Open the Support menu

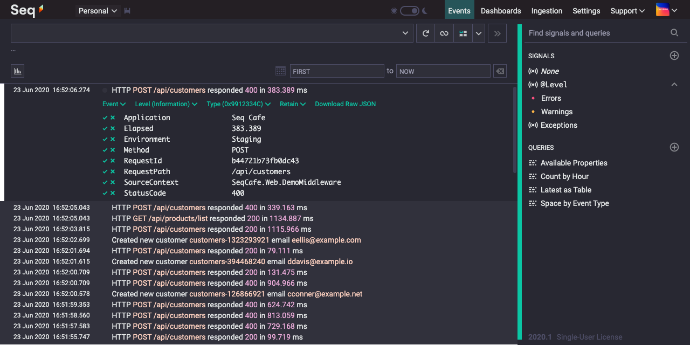point(627,11)
